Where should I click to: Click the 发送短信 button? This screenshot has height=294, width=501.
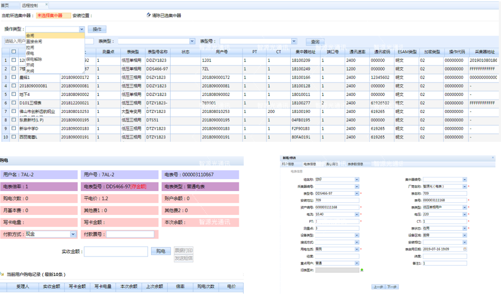coord(184,258)
